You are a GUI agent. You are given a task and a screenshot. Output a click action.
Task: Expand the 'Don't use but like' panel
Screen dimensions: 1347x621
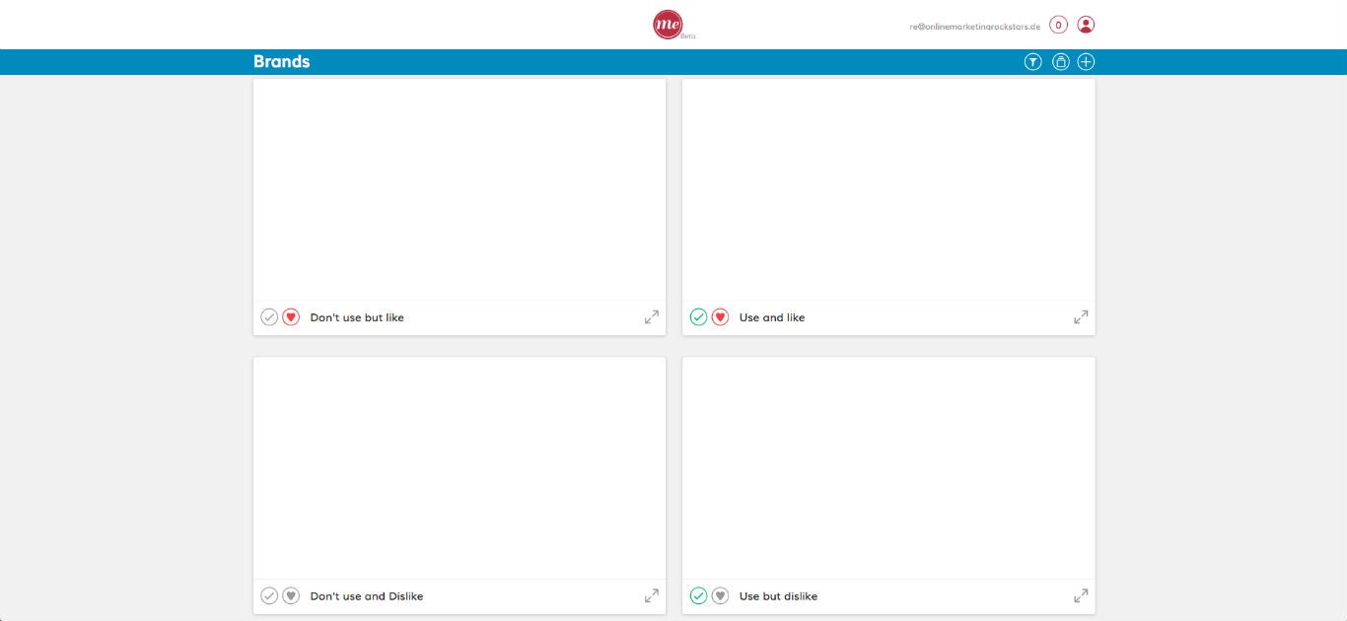[x=652, y=317]
